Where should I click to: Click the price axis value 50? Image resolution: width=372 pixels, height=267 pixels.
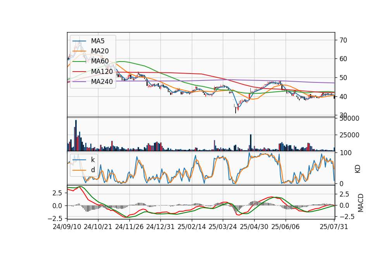click(343, 78)
